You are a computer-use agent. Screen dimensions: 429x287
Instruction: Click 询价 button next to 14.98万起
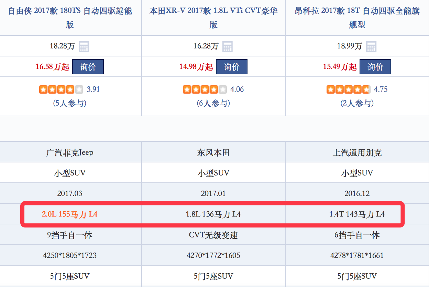[x=232, y=67]
